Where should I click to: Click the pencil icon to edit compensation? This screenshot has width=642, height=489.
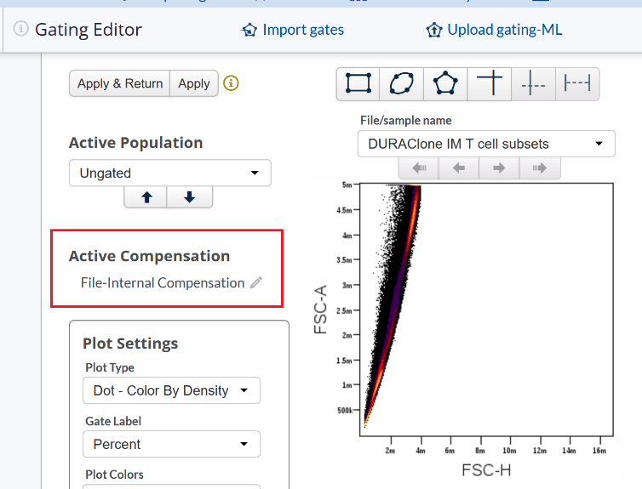(256, 283)
